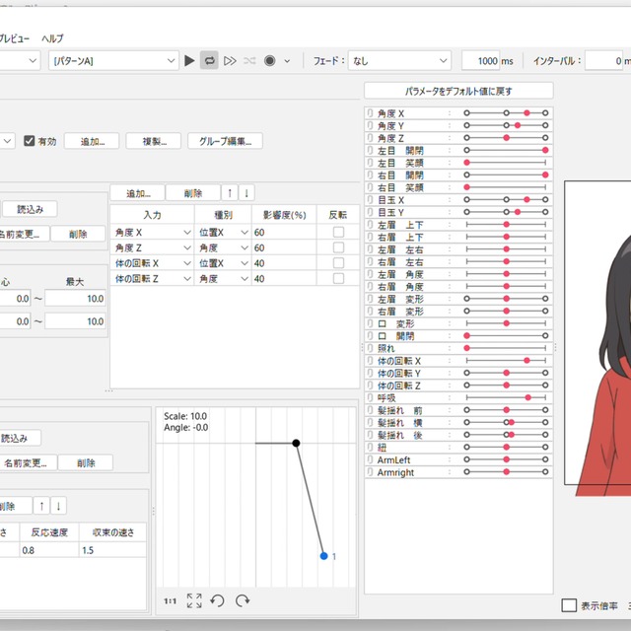Uncheck the 有効 checkbox

[x=30, y=141]
